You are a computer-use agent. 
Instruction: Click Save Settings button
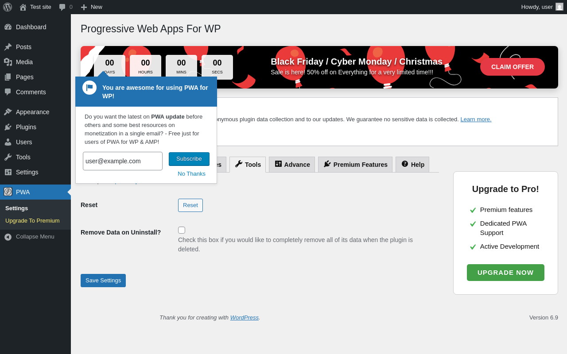pos(103,281)
